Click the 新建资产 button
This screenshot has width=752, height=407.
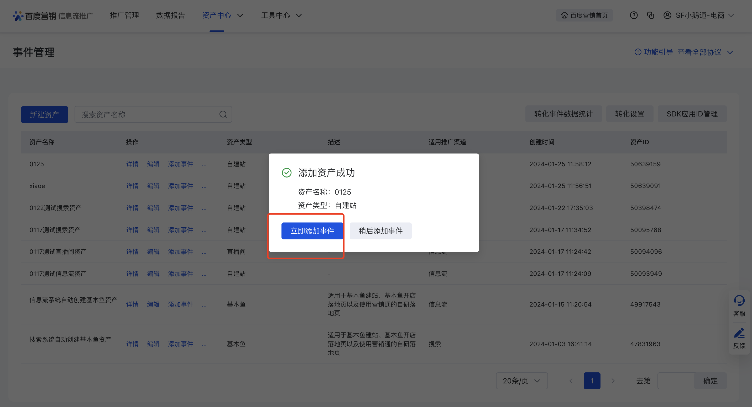[x=44, y=115]
